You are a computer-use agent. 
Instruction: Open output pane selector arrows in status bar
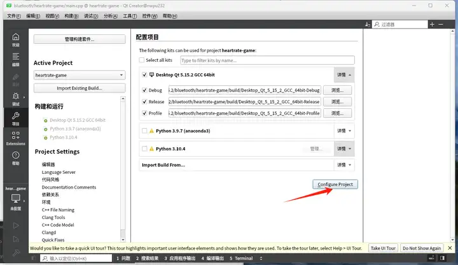(x=261, y=258)
